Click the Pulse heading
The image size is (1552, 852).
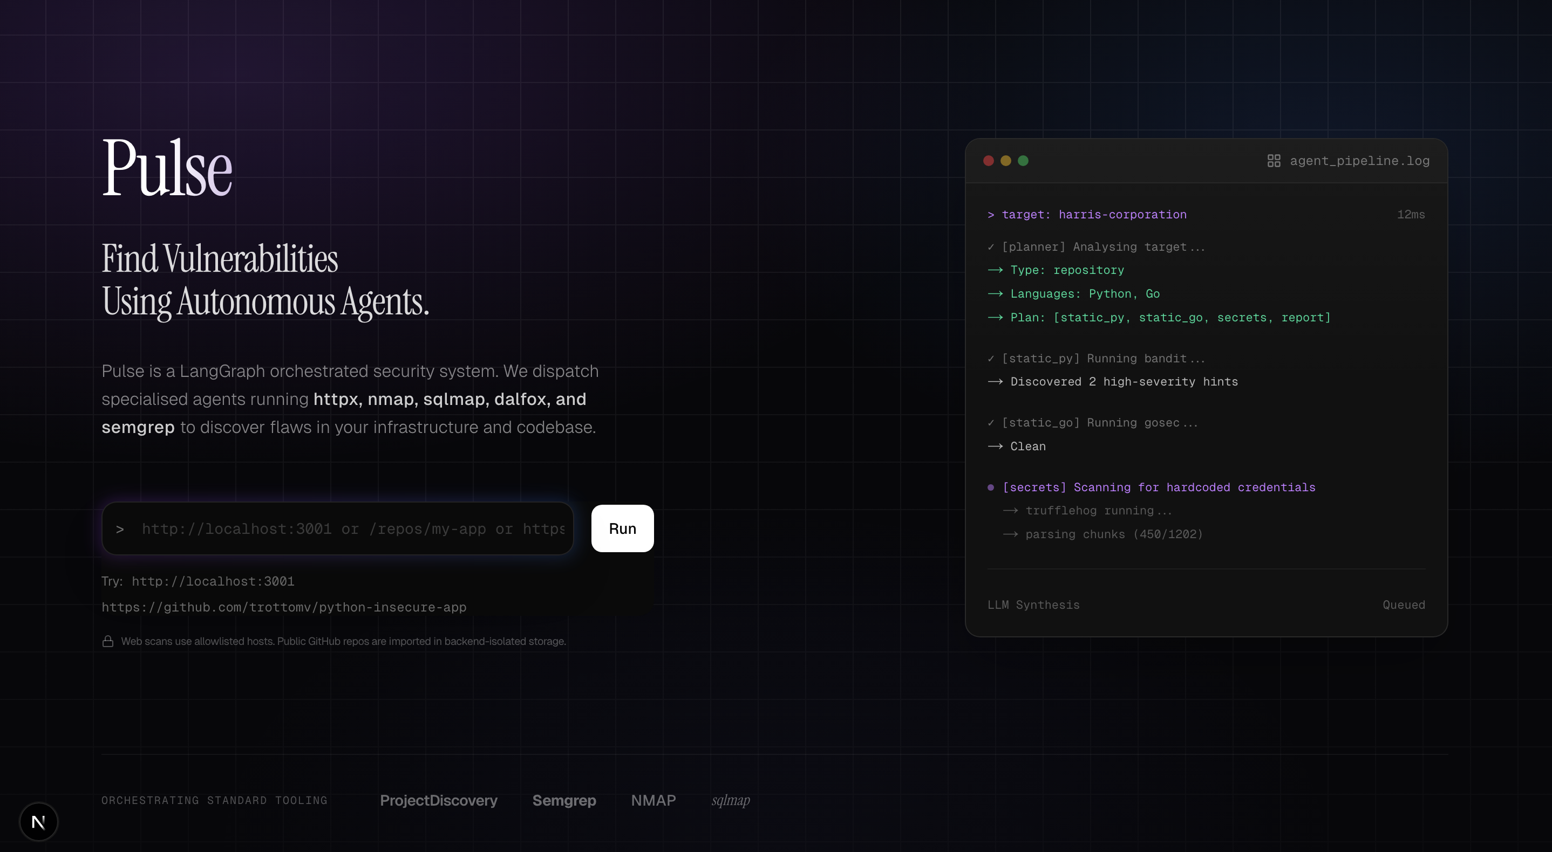click(x=167, y=168)
